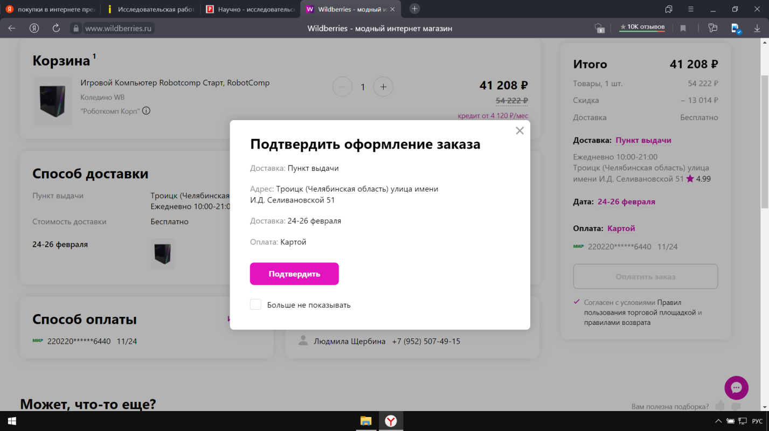Open the browser downloads arrow
Viewport: 769px width, 431px height.
pyautogui.click(x=757, y=29)
